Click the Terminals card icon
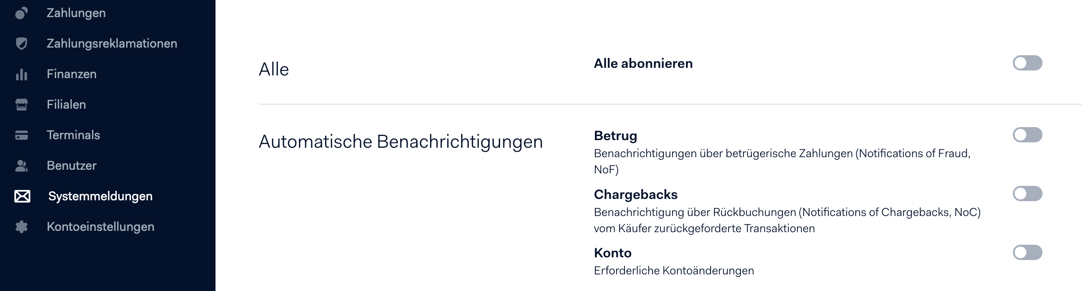The image size is (1082, 291). (x=22, y=135)
